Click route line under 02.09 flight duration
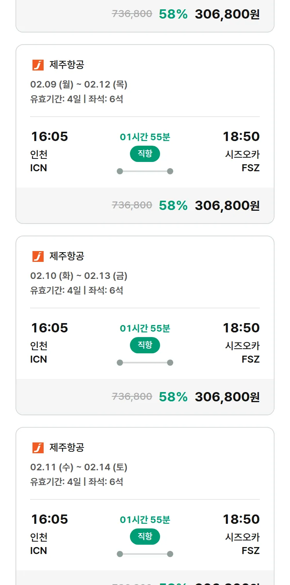The height and width of the screenshot is (585, 290). (145, 171)
